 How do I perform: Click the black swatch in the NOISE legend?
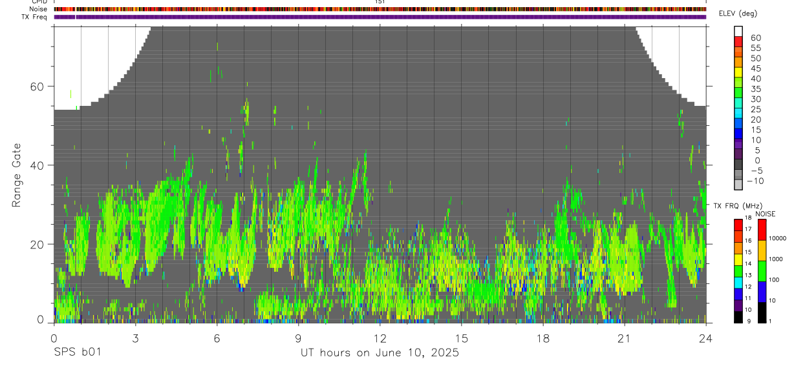click(762, 312)
